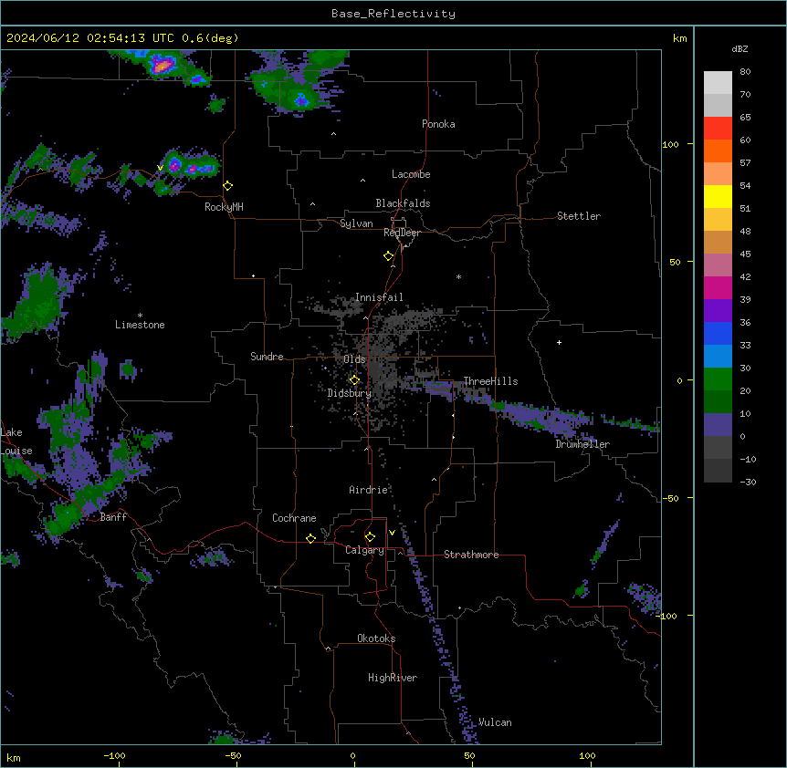This screenshot has width=787, height=768.
Task: Click the Ponoka city label
Action: (x=438, y=124)
